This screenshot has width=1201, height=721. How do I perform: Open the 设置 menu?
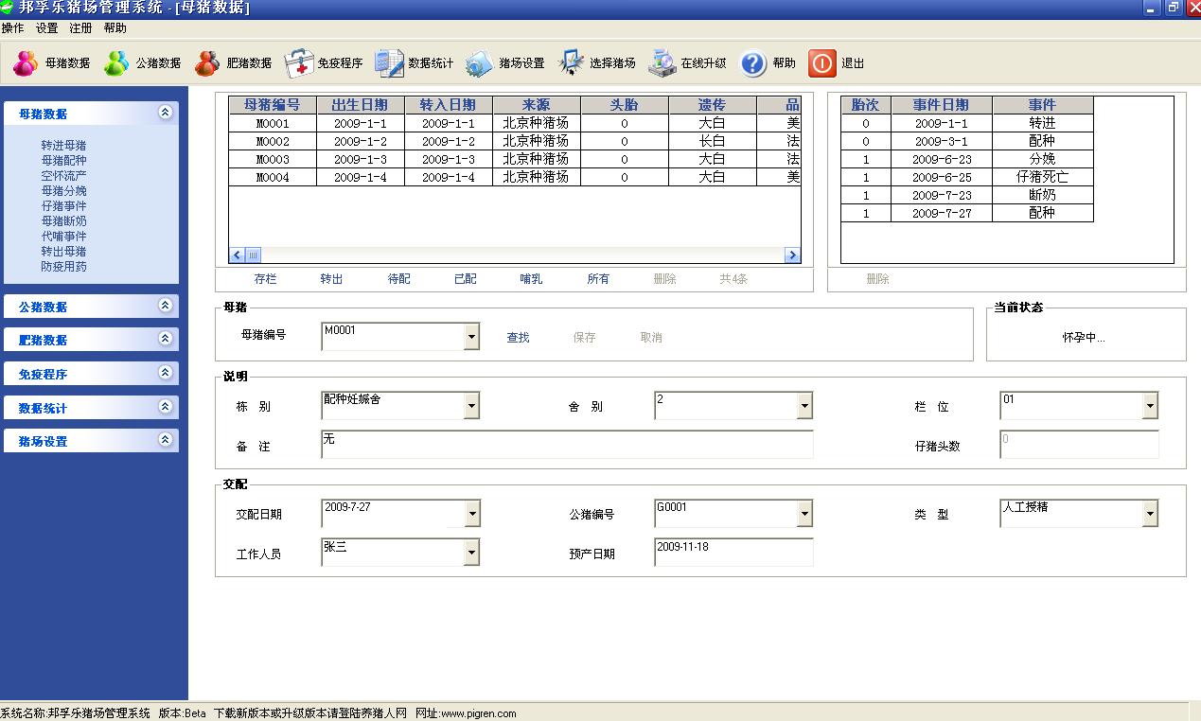point(46,28)
